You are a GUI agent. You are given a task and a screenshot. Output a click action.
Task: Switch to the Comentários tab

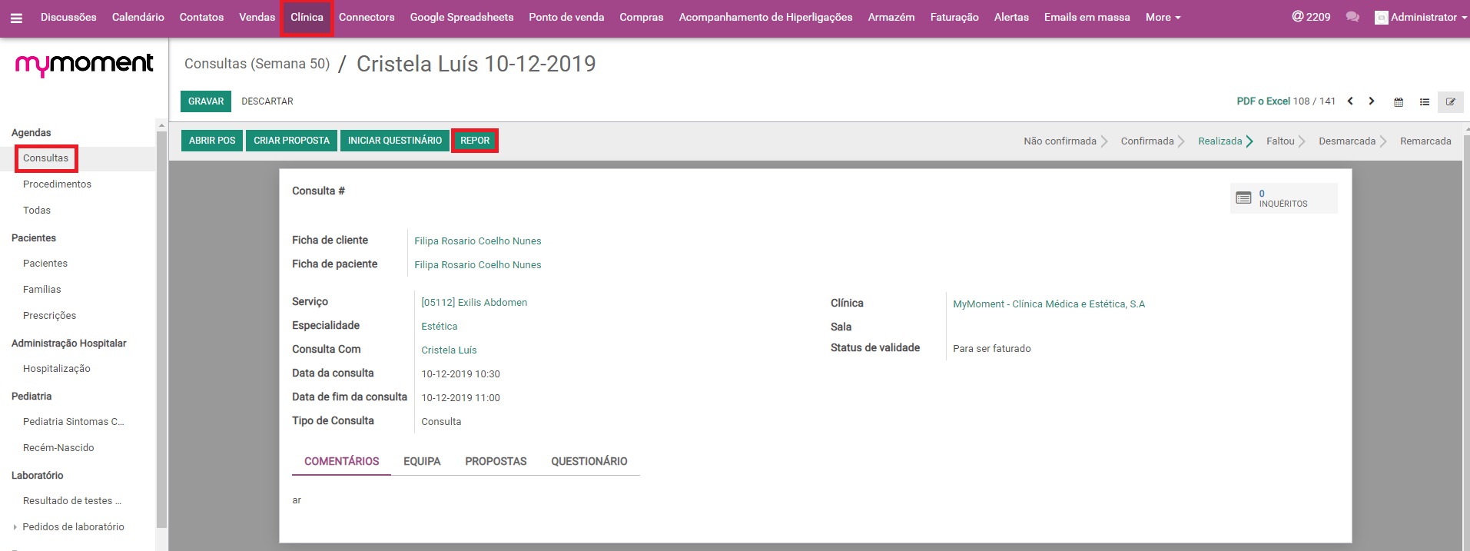pyautogui.click(x=342, y=461)
